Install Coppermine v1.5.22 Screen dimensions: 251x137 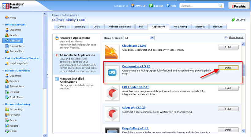[228, 68]
